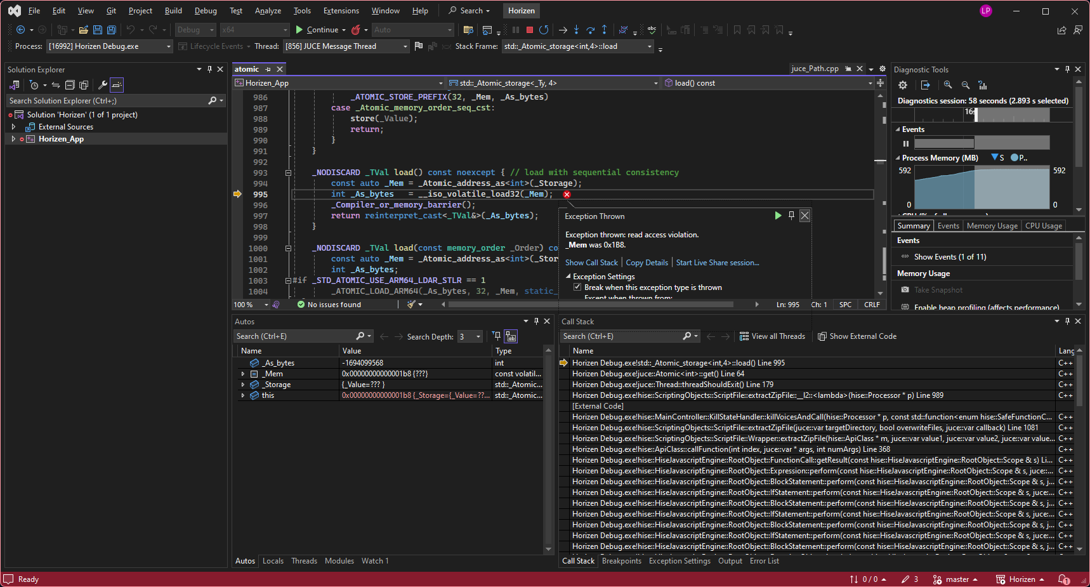Toggle auto-hide pin on the Autos panel
The height and width of the screenshot is (587, 1090).
536,322
